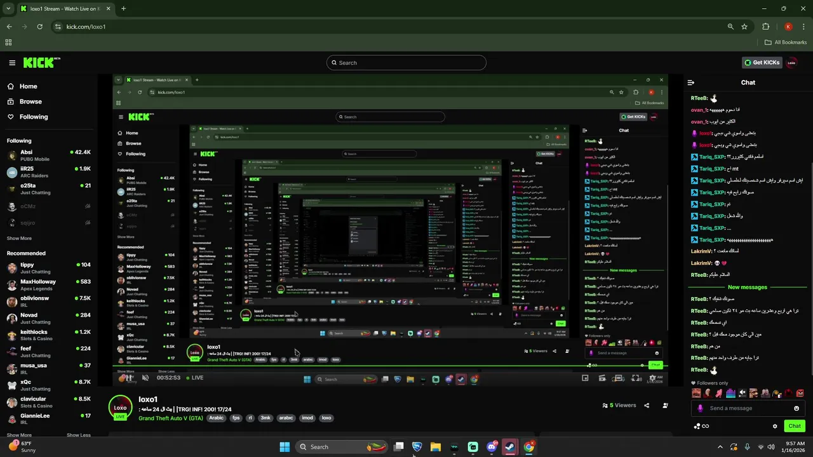813x457 pixels.
Task: Open tippy recommended channel
Action: (x=48, y=268)
